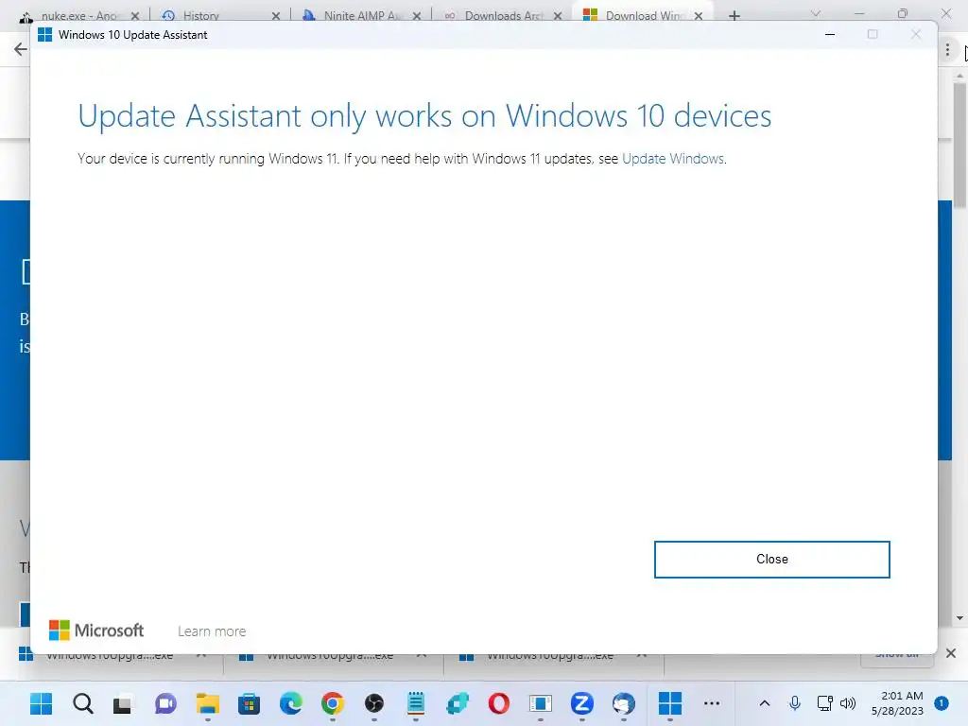The image size is (968, 726).
Task: Open the Chat app on taskbar
Action: point(165,703)
